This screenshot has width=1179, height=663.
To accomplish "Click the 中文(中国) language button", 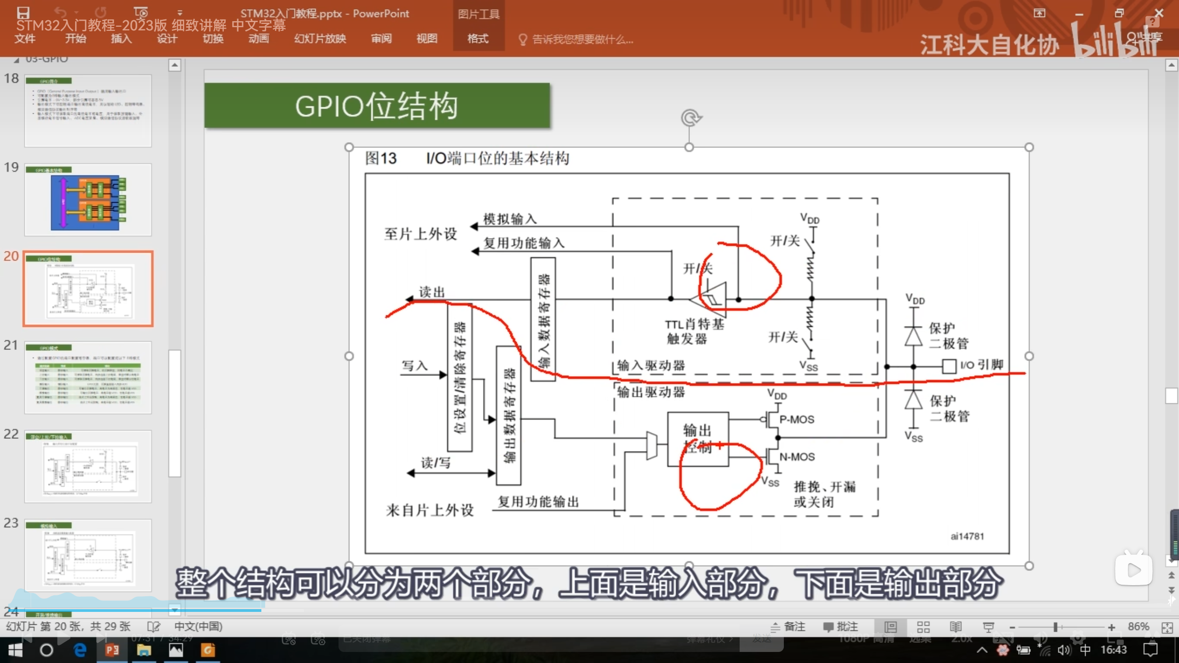I will 198,627.
